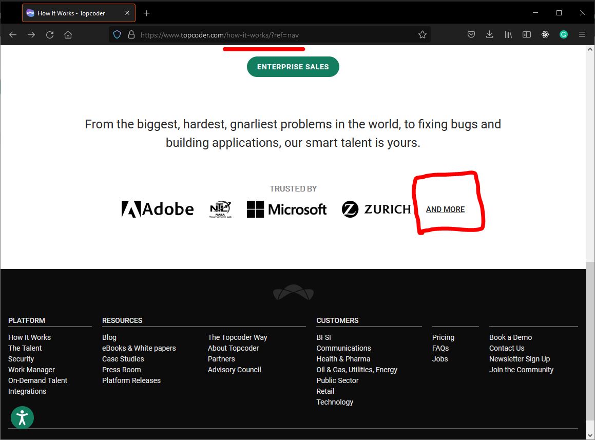Open the Integrations footer link
Image resolution: width=595 pixels, height=440 pixels.
pos(27,391)
